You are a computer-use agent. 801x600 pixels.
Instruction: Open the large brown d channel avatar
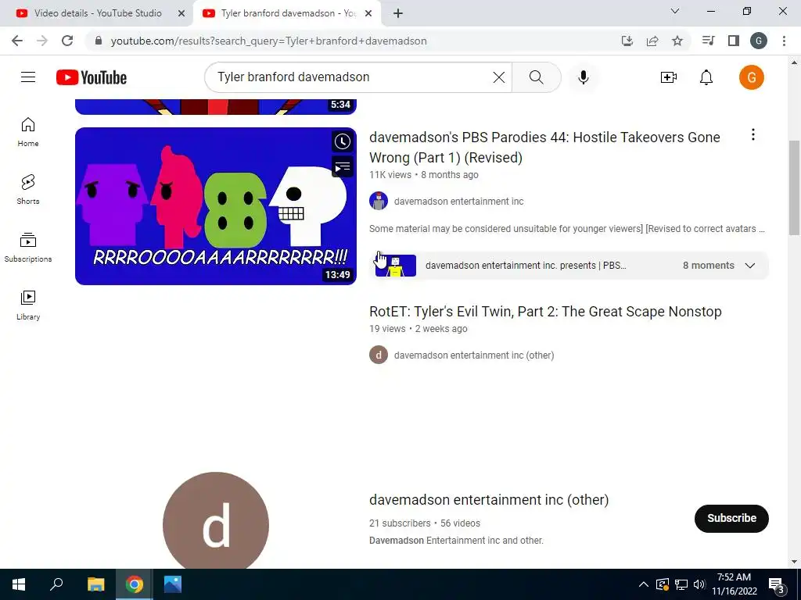click(216, 520)
